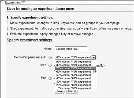The width and height of the screenshot is (134, 98).
Task: Open help icon for Control/experiment split
Action: 50,57
